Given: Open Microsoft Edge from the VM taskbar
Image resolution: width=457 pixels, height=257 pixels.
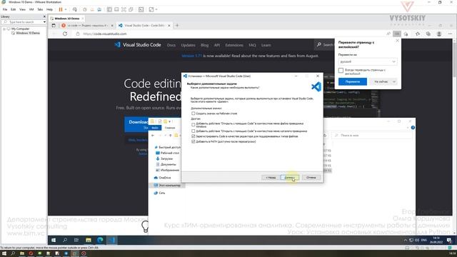Looking at the screenshot, I should (100, 240).
